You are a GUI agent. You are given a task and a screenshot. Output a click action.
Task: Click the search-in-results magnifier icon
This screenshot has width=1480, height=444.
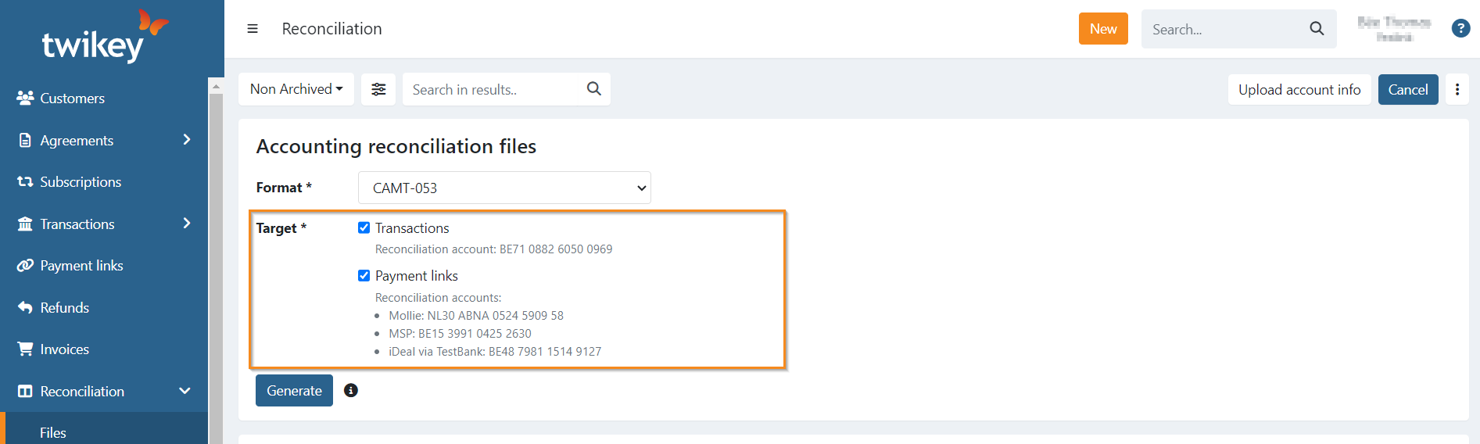[594, 89]
